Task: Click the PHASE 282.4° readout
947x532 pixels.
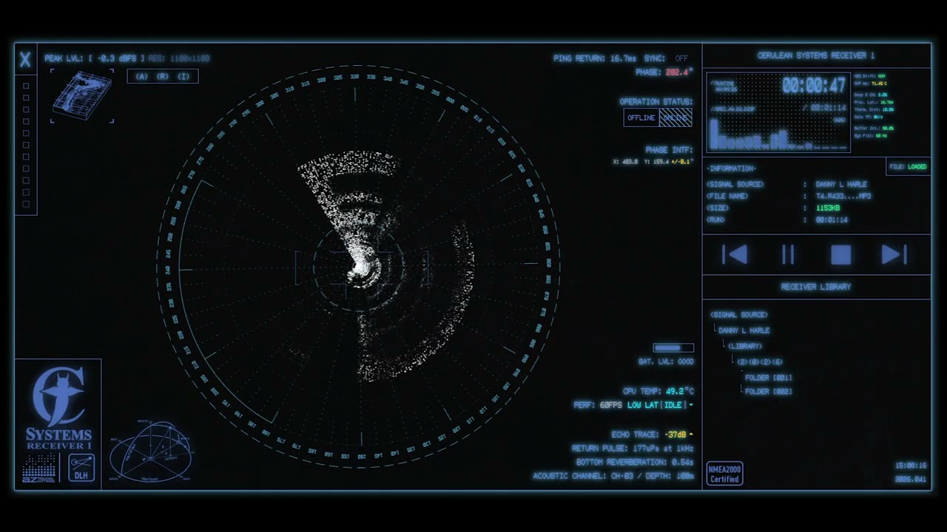Action: 664,72
